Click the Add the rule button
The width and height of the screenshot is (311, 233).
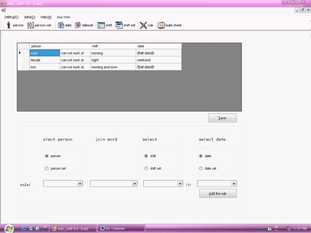[218, 193]
